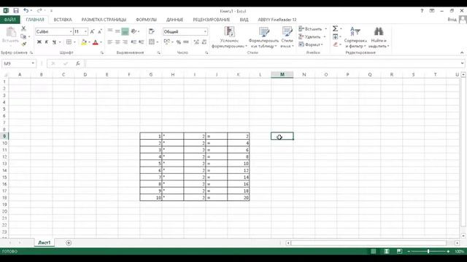Toggle Underline (Ч) formatting
Viewport: 467px width, 262px height.
(54, 42)
